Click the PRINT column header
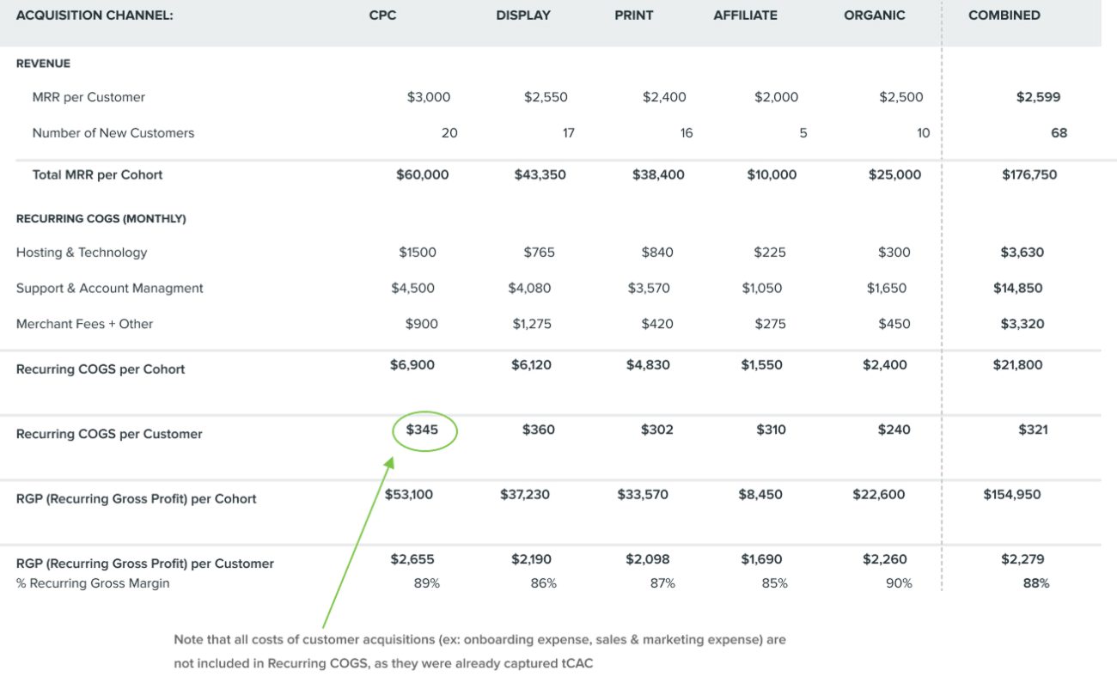 [x=633, y=15]
